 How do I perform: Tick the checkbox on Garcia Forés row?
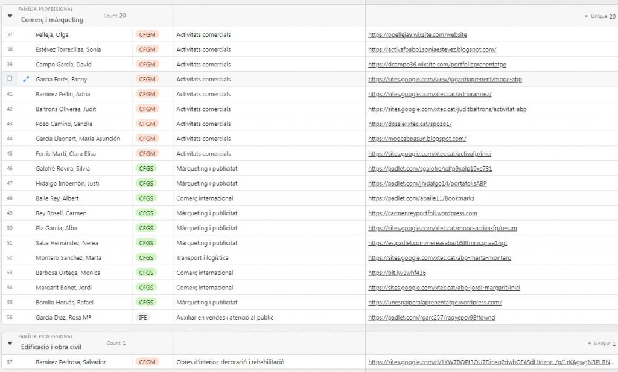pos(10,79)
